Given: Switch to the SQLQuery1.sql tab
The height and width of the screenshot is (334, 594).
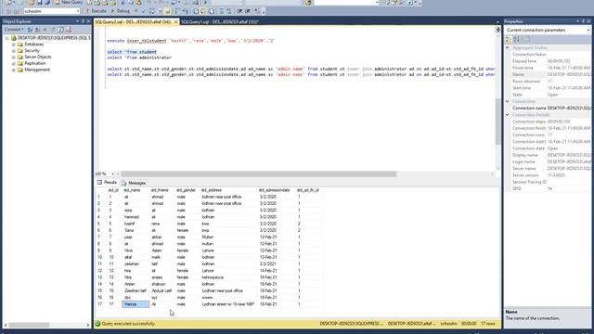Looking at the screenshot, I should (220, 22).
